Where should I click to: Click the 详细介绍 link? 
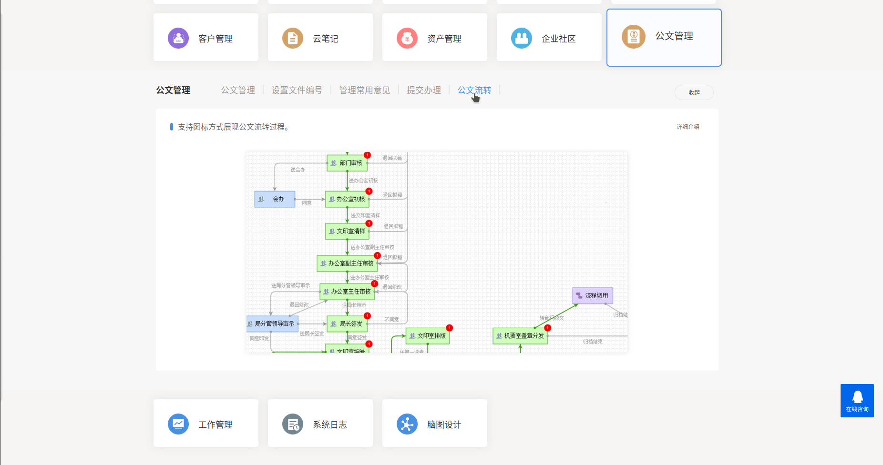(x=688, y=127)
